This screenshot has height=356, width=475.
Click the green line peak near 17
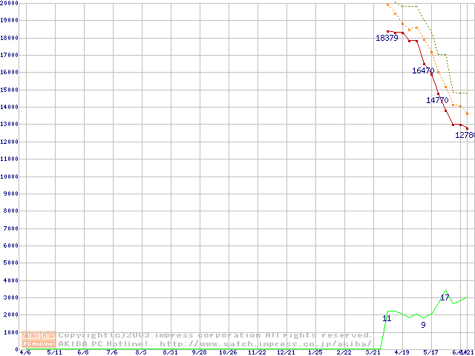point(445,291)
